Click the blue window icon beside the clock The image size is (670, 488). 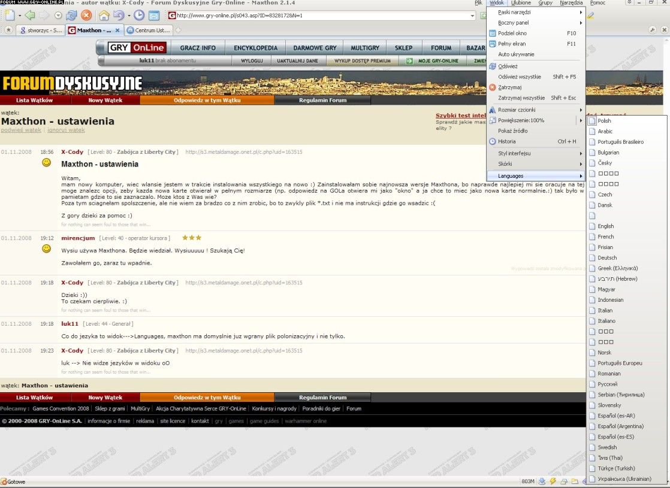[154, 16]
